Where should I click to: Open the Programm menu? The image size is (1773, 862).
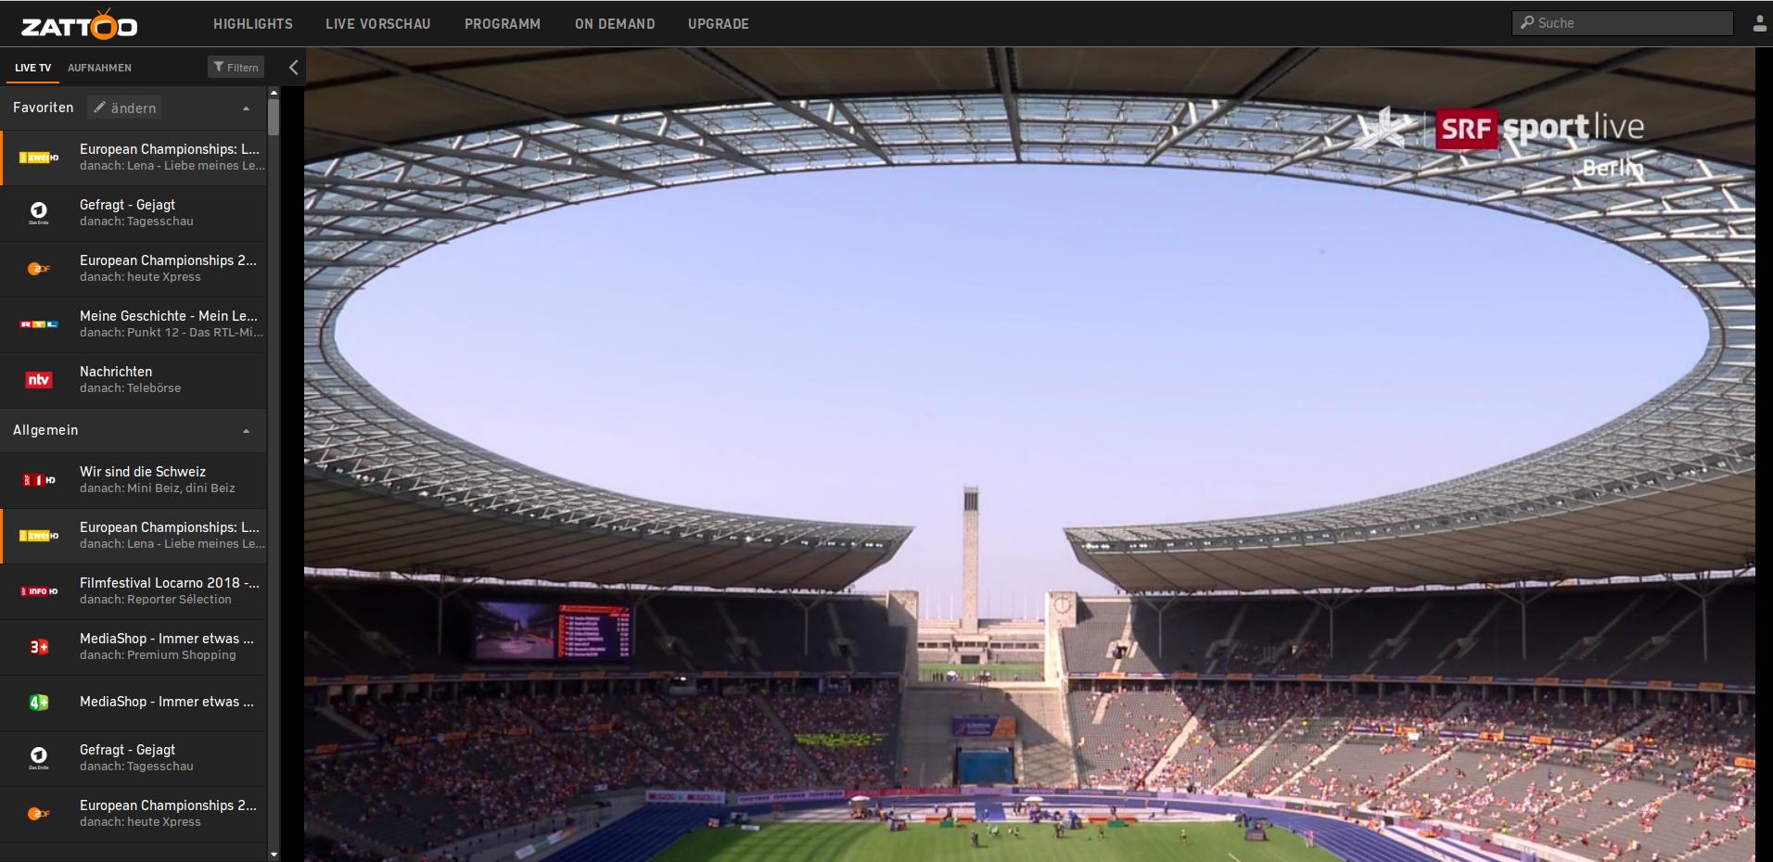coord(503,24)
